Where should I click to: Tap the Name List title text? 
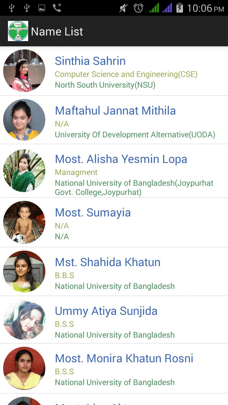coord(57,31)
